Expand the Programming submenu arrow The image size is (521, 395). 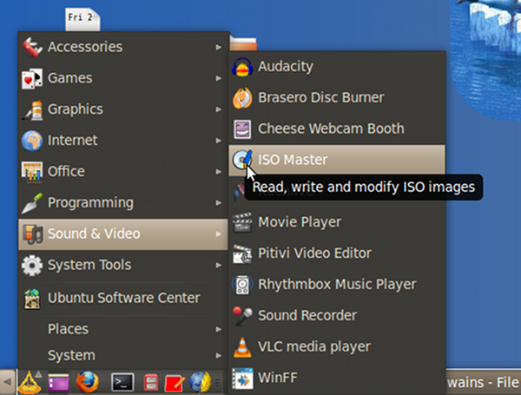(218, 203)
